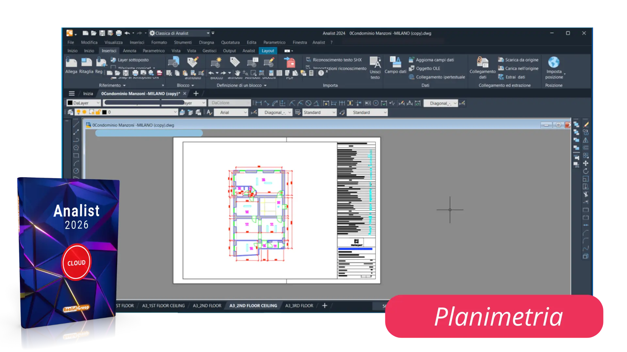627x352 pixels.
Task: Click the Imposta posizione globe icon
Action: 554,62
